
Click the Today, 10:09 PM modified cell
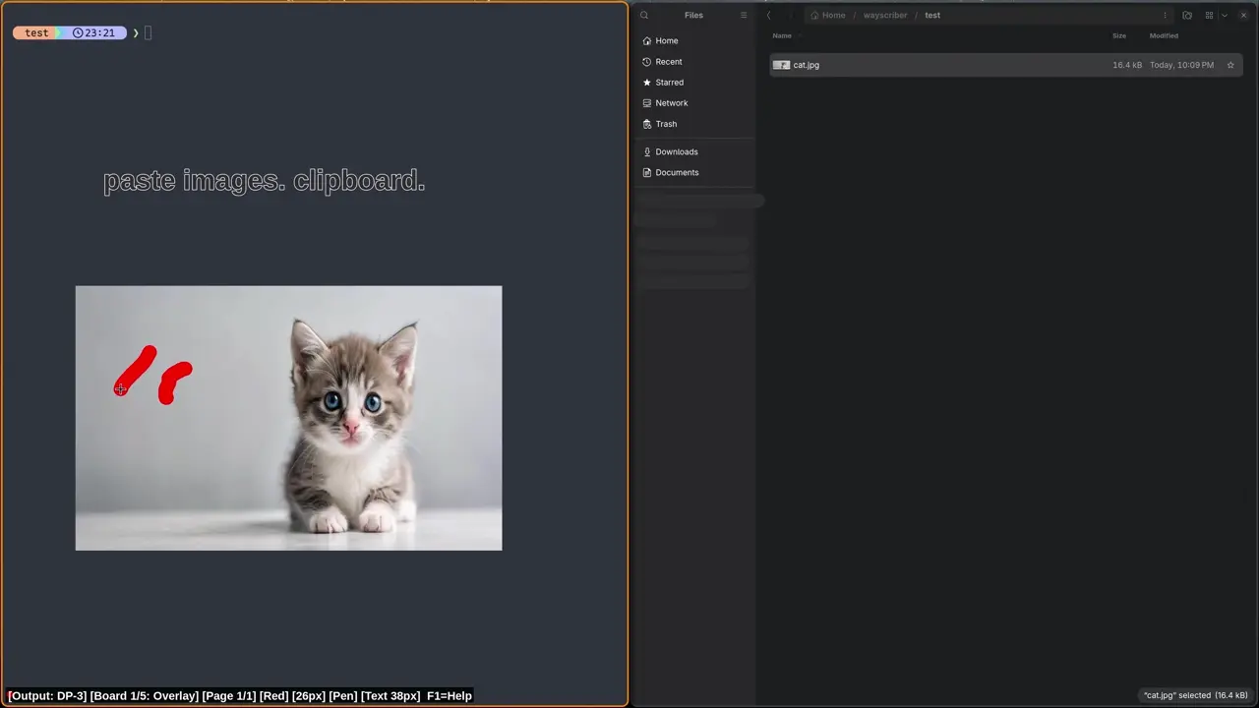(x=1181, y=65)
